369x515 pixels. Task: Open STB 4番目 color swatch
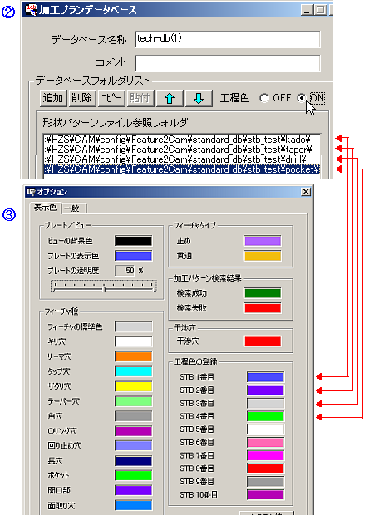tap(265, 416)
